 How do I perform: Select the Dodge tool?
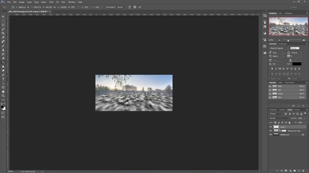click(3, 71)
